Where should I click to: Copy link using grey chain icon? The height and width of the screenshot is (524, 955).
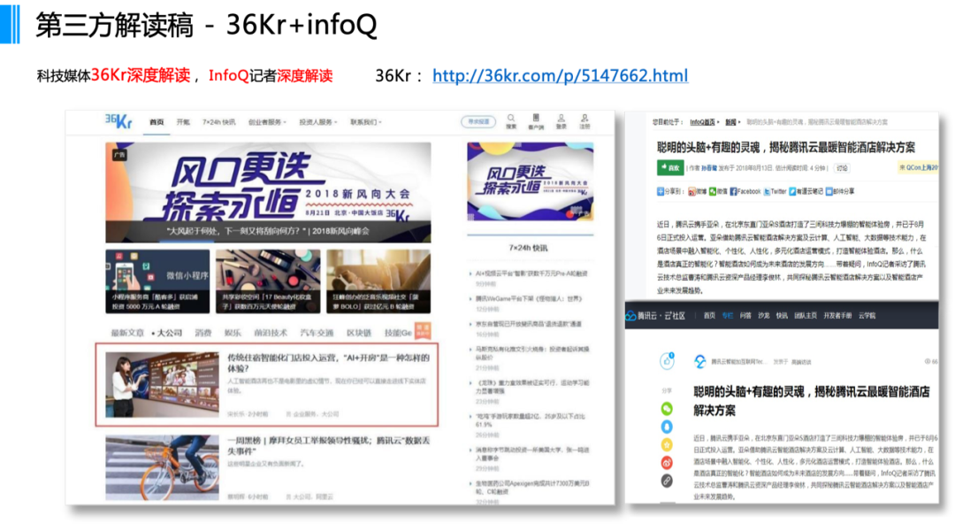click(x=667, y=482)
